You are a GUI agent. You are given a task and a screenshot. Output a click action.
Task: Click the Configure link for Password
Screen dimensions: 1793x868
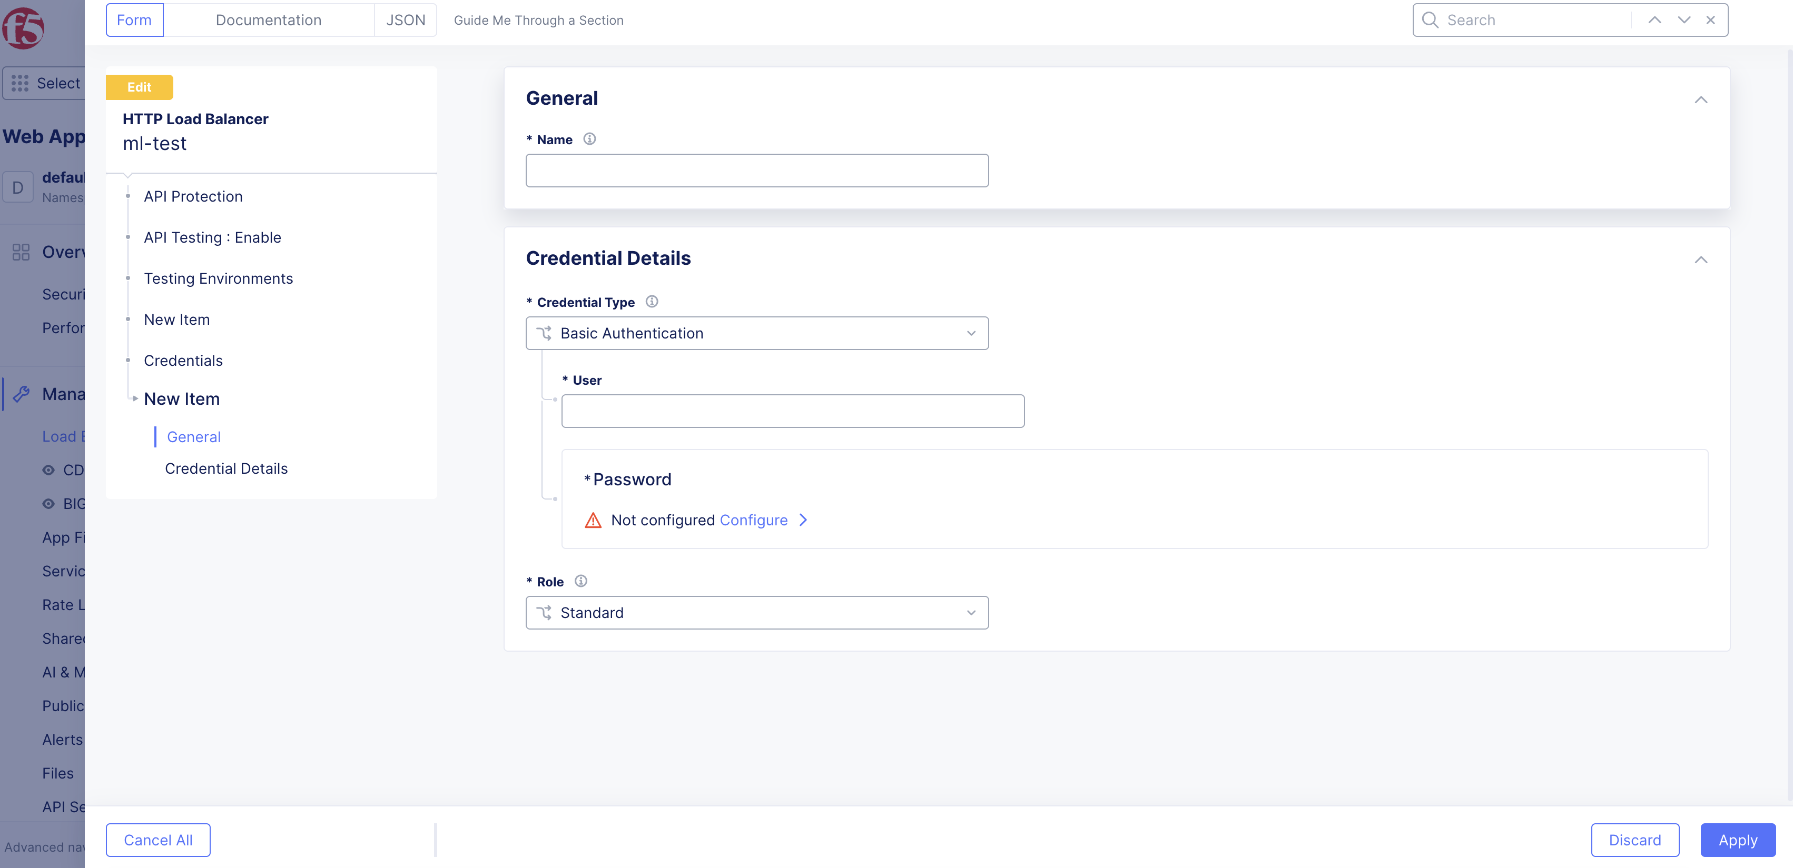(754, 520)
